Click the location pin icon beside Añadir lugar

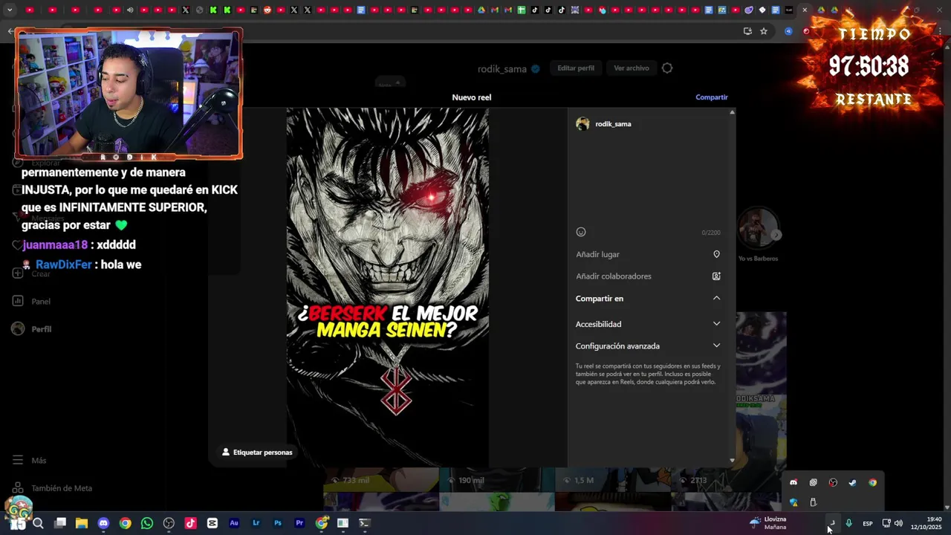point(716,254)
